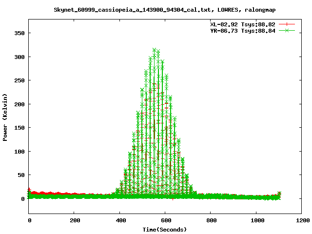This screenshot has width=312, height=234.
Task: Click the 1200 tick label on x-axis
Action: [301, 220]
